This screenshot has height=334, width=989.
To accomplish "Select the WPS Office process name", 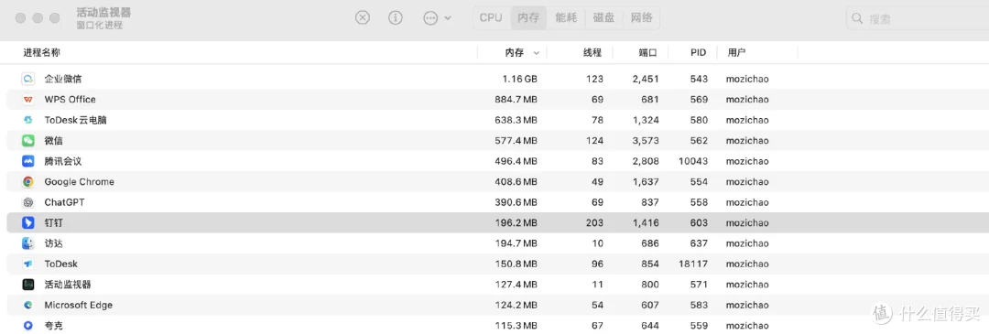I will 70,100.
